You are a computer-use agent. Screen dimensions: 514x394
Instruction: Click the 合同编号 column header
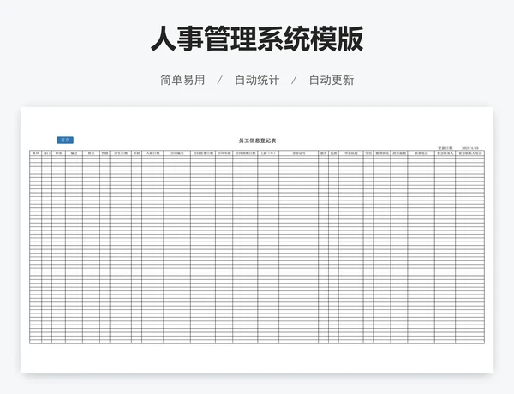(177, 153)
